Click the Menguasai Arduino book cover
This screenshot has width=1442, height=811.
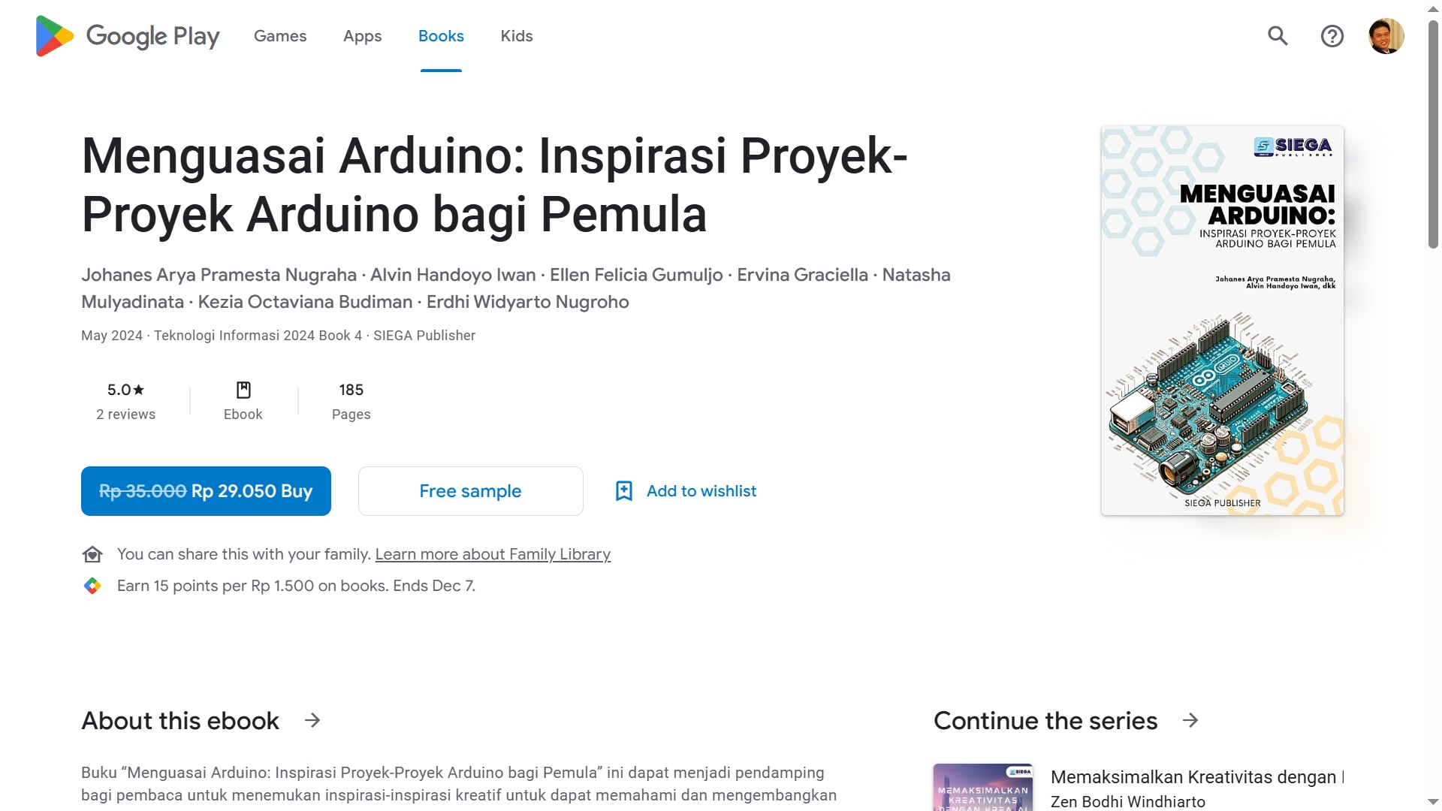[1222, 321]
